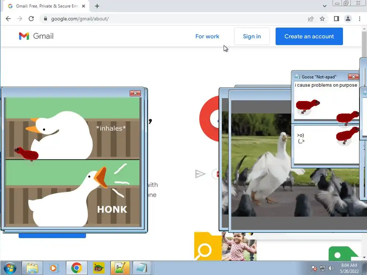Click the Action Center flag icon
The image size is (367, 275).
click(314, 268)
